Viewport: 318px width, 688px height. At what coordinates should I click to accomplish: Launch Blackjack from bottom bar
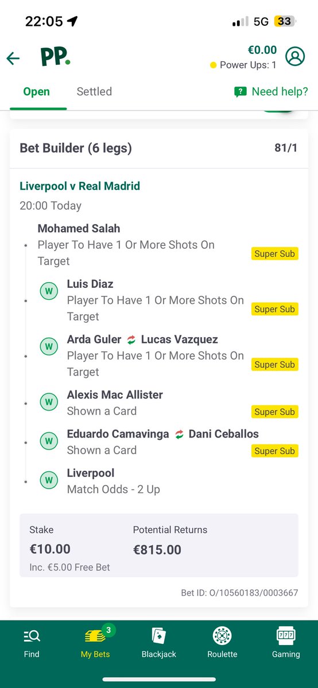point(159,642)
